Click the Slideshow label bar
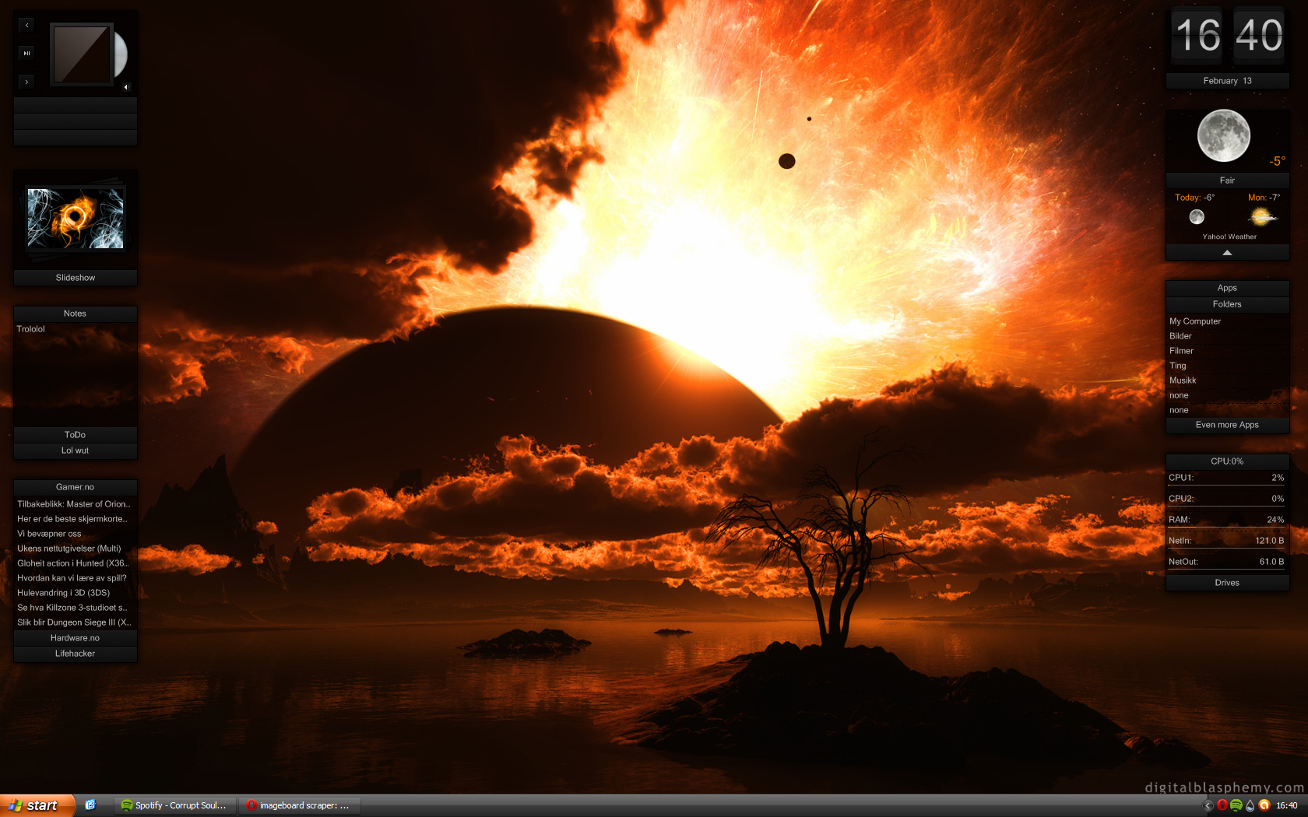 coord(76,278)
